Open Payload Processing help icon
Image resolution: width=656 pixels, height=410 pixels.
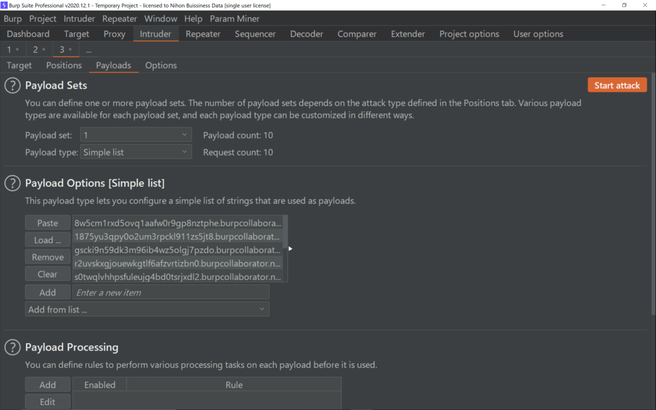pos(13,347)
